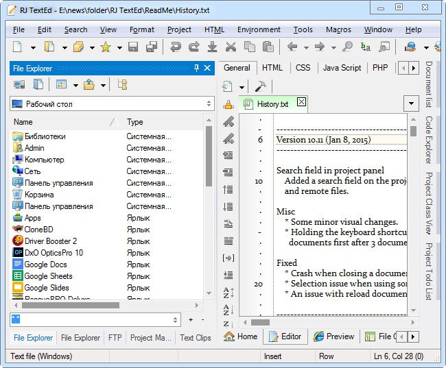Image resolution: width=446 pixels, height=368 pixels.
Task: Close the History.txt document tab
Action: pyautogui.click(x=301, y=101)
